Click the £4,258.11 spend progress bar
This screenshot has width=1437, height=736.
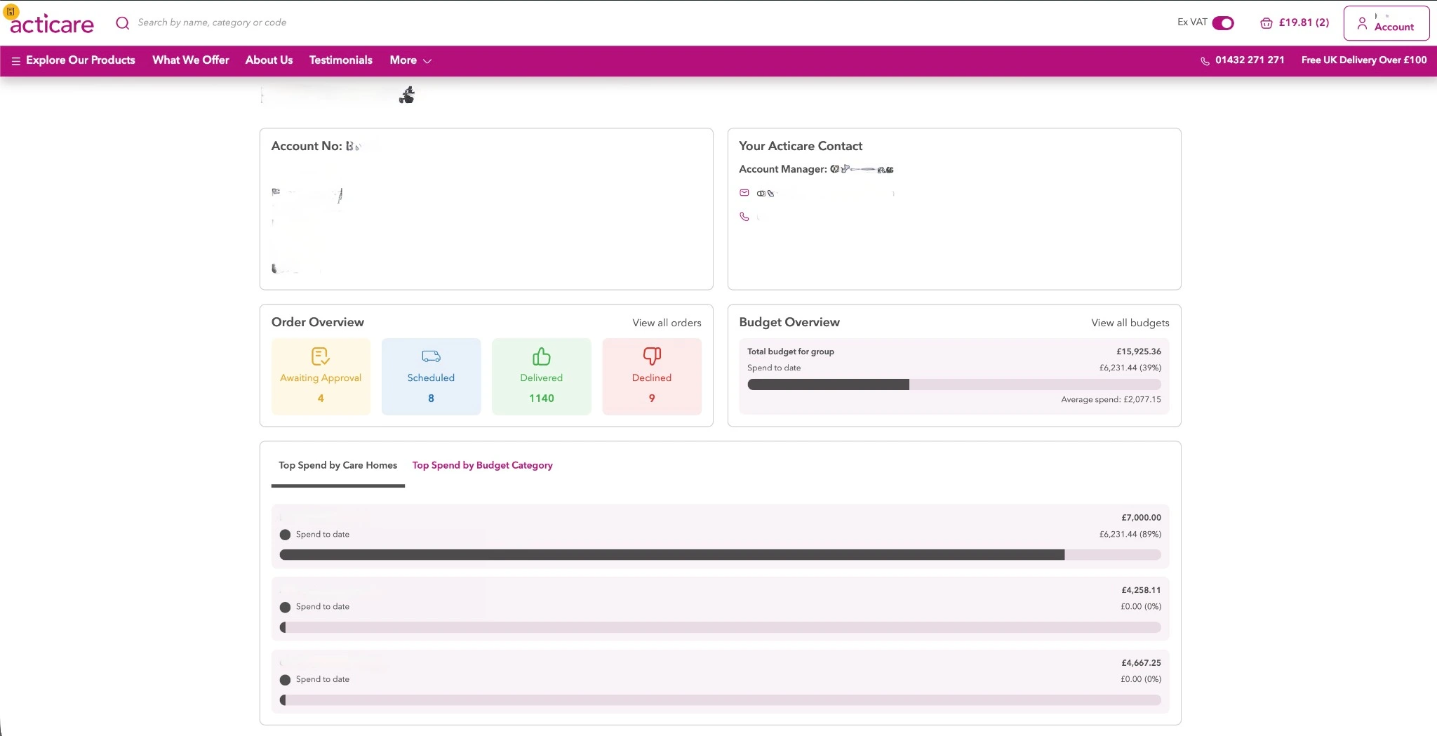coord(720,627)
